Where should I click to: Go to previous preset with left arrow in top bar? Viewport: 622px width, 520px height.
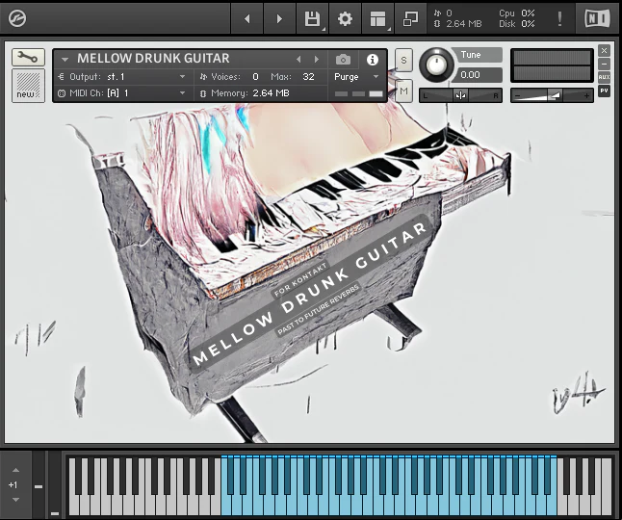point(247,18)
